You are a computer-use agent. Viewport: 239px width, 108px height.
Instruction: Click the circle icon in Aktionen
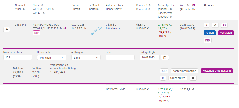pos(224,25)
